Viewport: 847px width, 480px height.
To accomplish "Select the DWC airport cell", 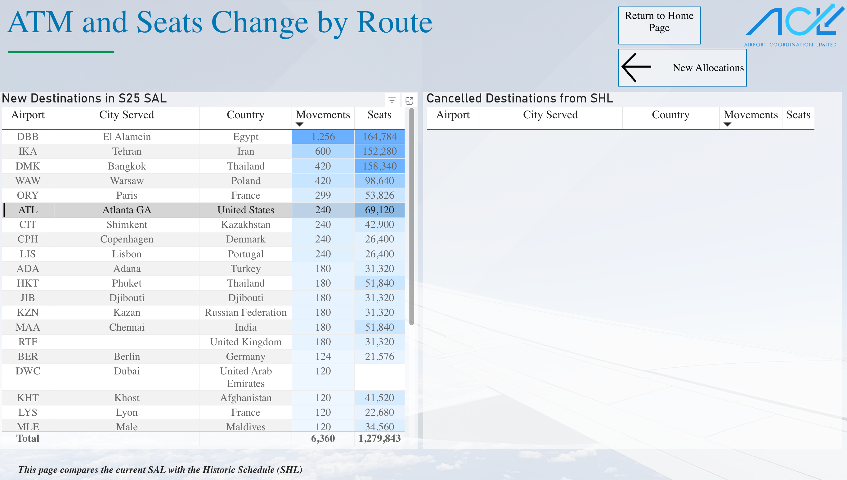I will click(x=28, y=377).
